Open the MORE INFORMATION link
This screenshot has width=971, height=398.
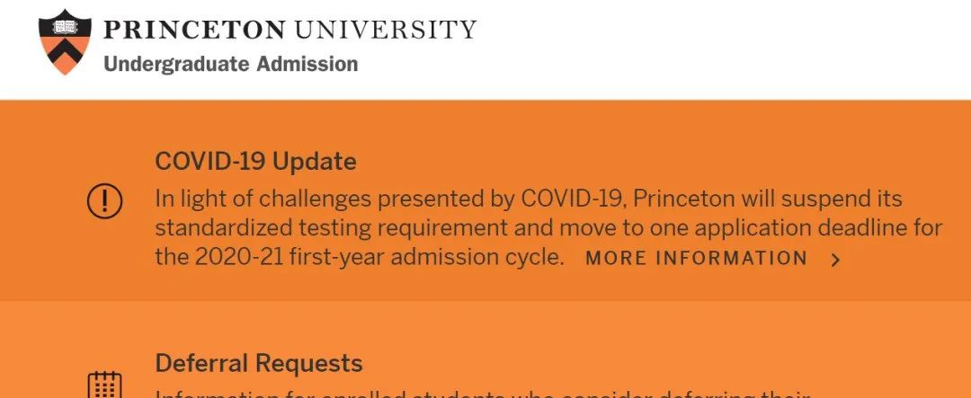click(696, 259)
